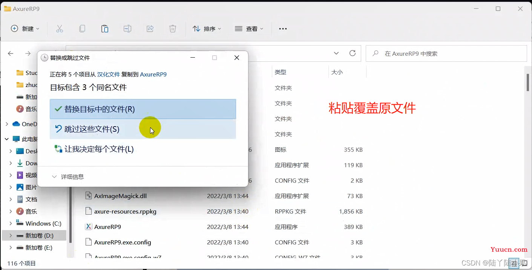The image size is (532, 270).
Task: Choose 跳过这些文件(S) option
Action: click(x=143, y=129)
